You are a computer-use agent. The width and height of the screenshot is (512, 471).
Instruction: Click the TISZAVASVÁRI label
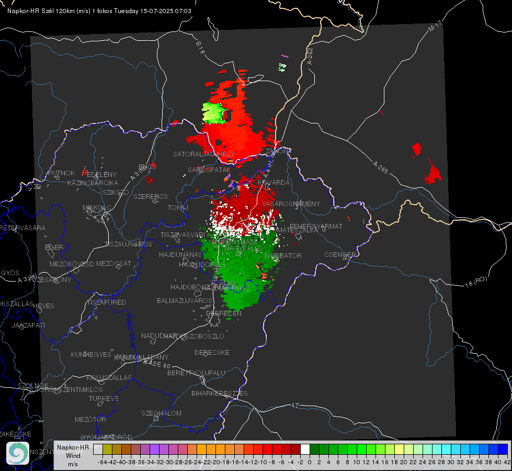(x=183, y=234)
